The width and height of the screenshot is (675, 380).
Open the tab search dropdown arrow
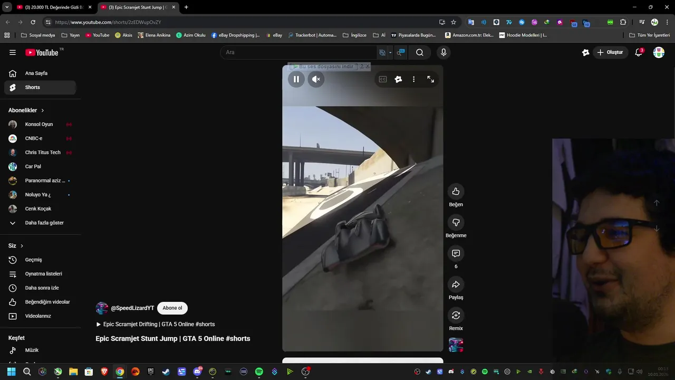(7, 7)
